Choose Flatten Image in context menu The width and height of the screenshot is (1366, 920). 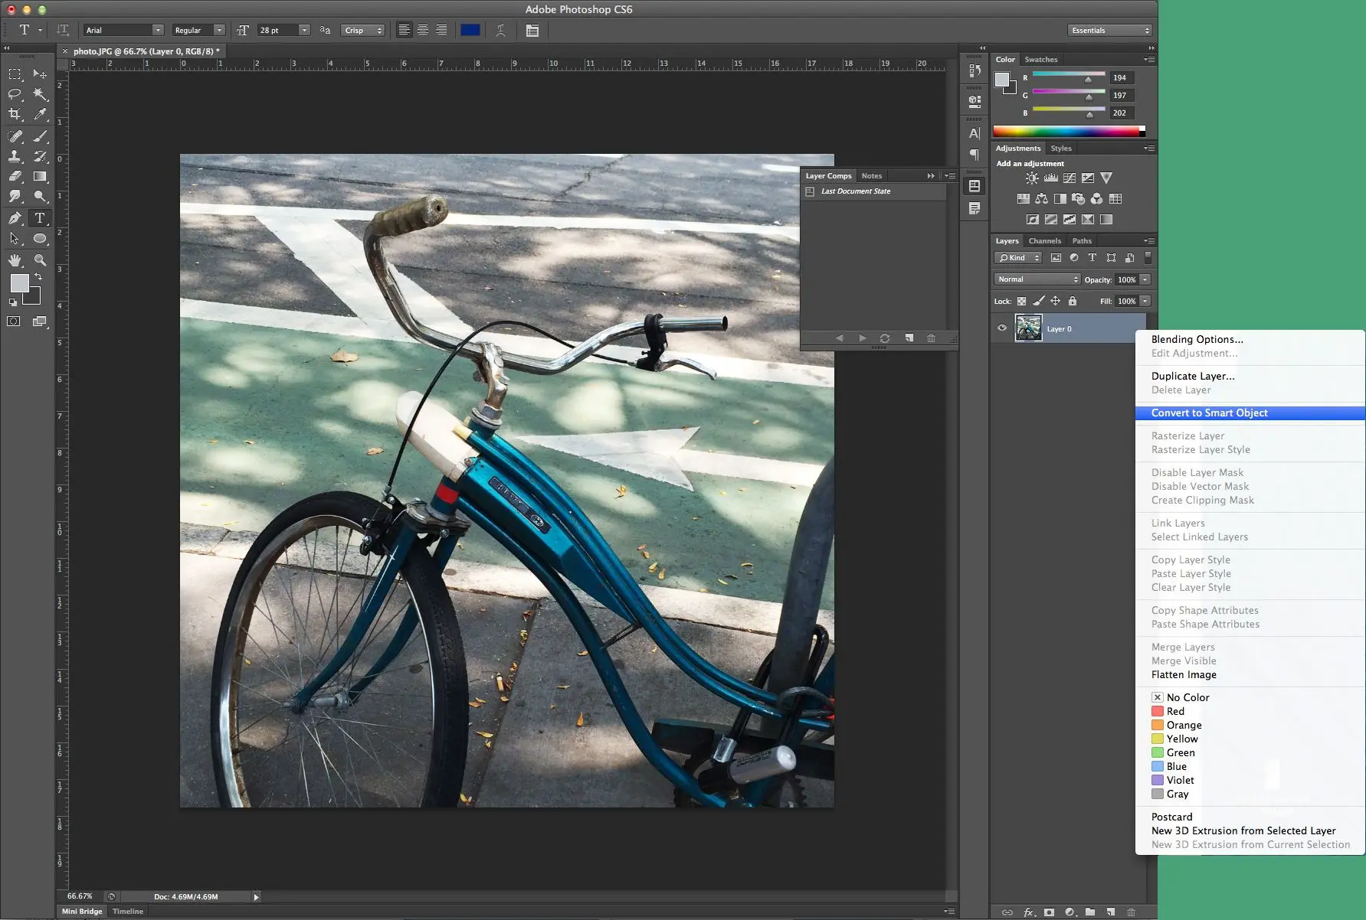point(1250,674)
